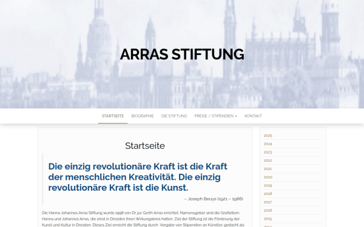Screen dimensions: 364x227
Task: Open the 2023 sidebar entry
Action: click(268, 152)
